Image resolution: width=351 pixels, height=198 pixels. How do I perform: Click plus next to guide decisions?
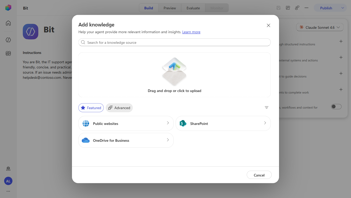click(x=341, y=74)
